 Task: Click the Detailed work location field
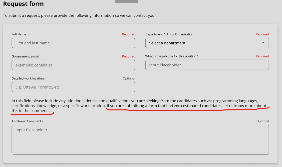tap(73, 87)
